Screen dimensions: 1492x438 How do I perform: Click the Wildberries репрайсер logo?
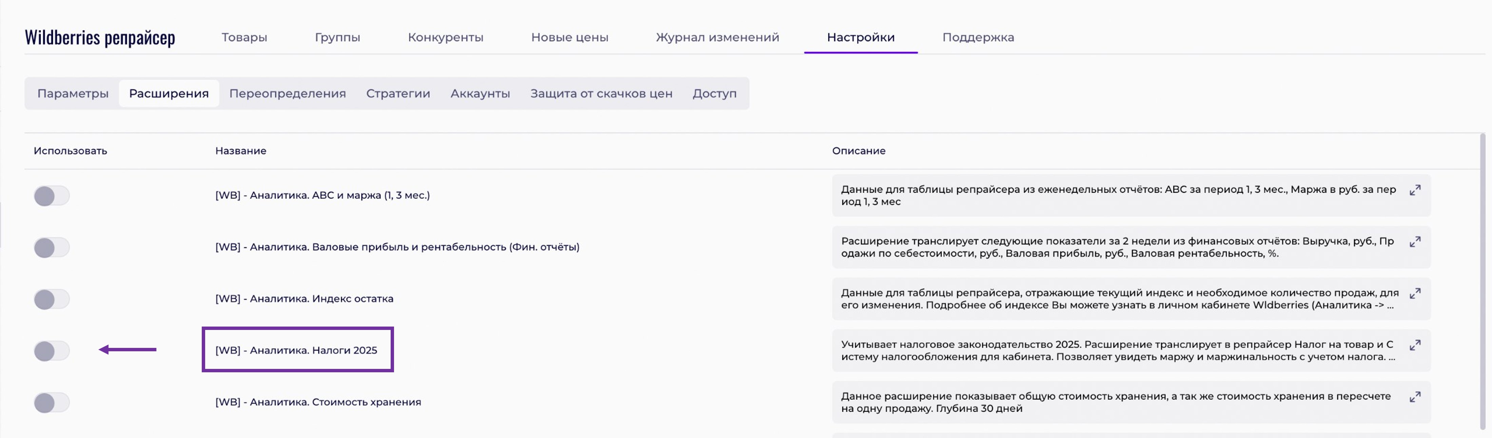100,37
